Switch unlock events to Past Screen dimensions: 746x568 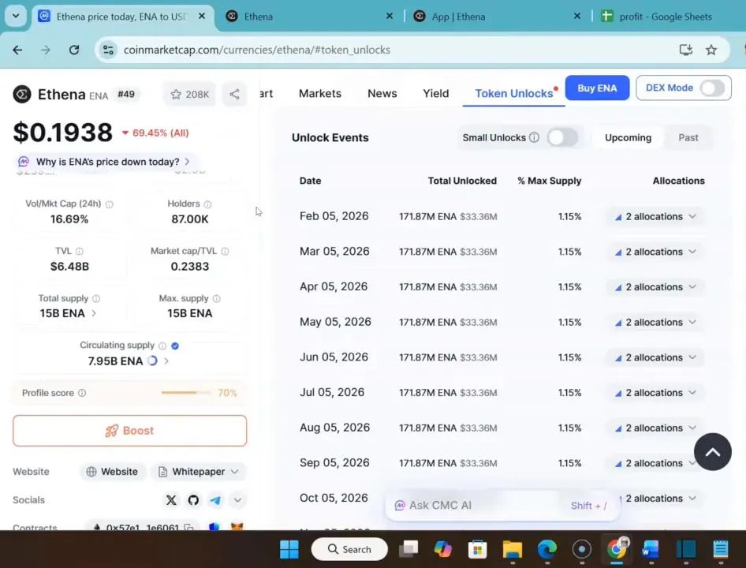pos(688,137)
